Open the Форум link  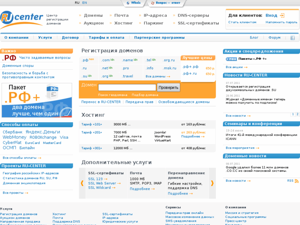click(x=274, y=38)
